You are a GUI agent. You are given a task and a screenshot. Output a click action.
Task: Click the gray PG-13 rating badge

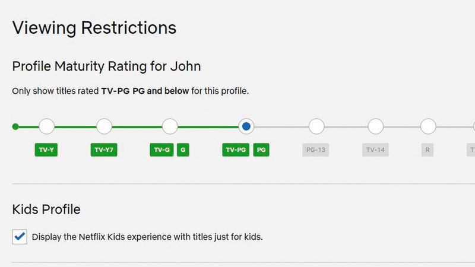click(x=315, y=150)
